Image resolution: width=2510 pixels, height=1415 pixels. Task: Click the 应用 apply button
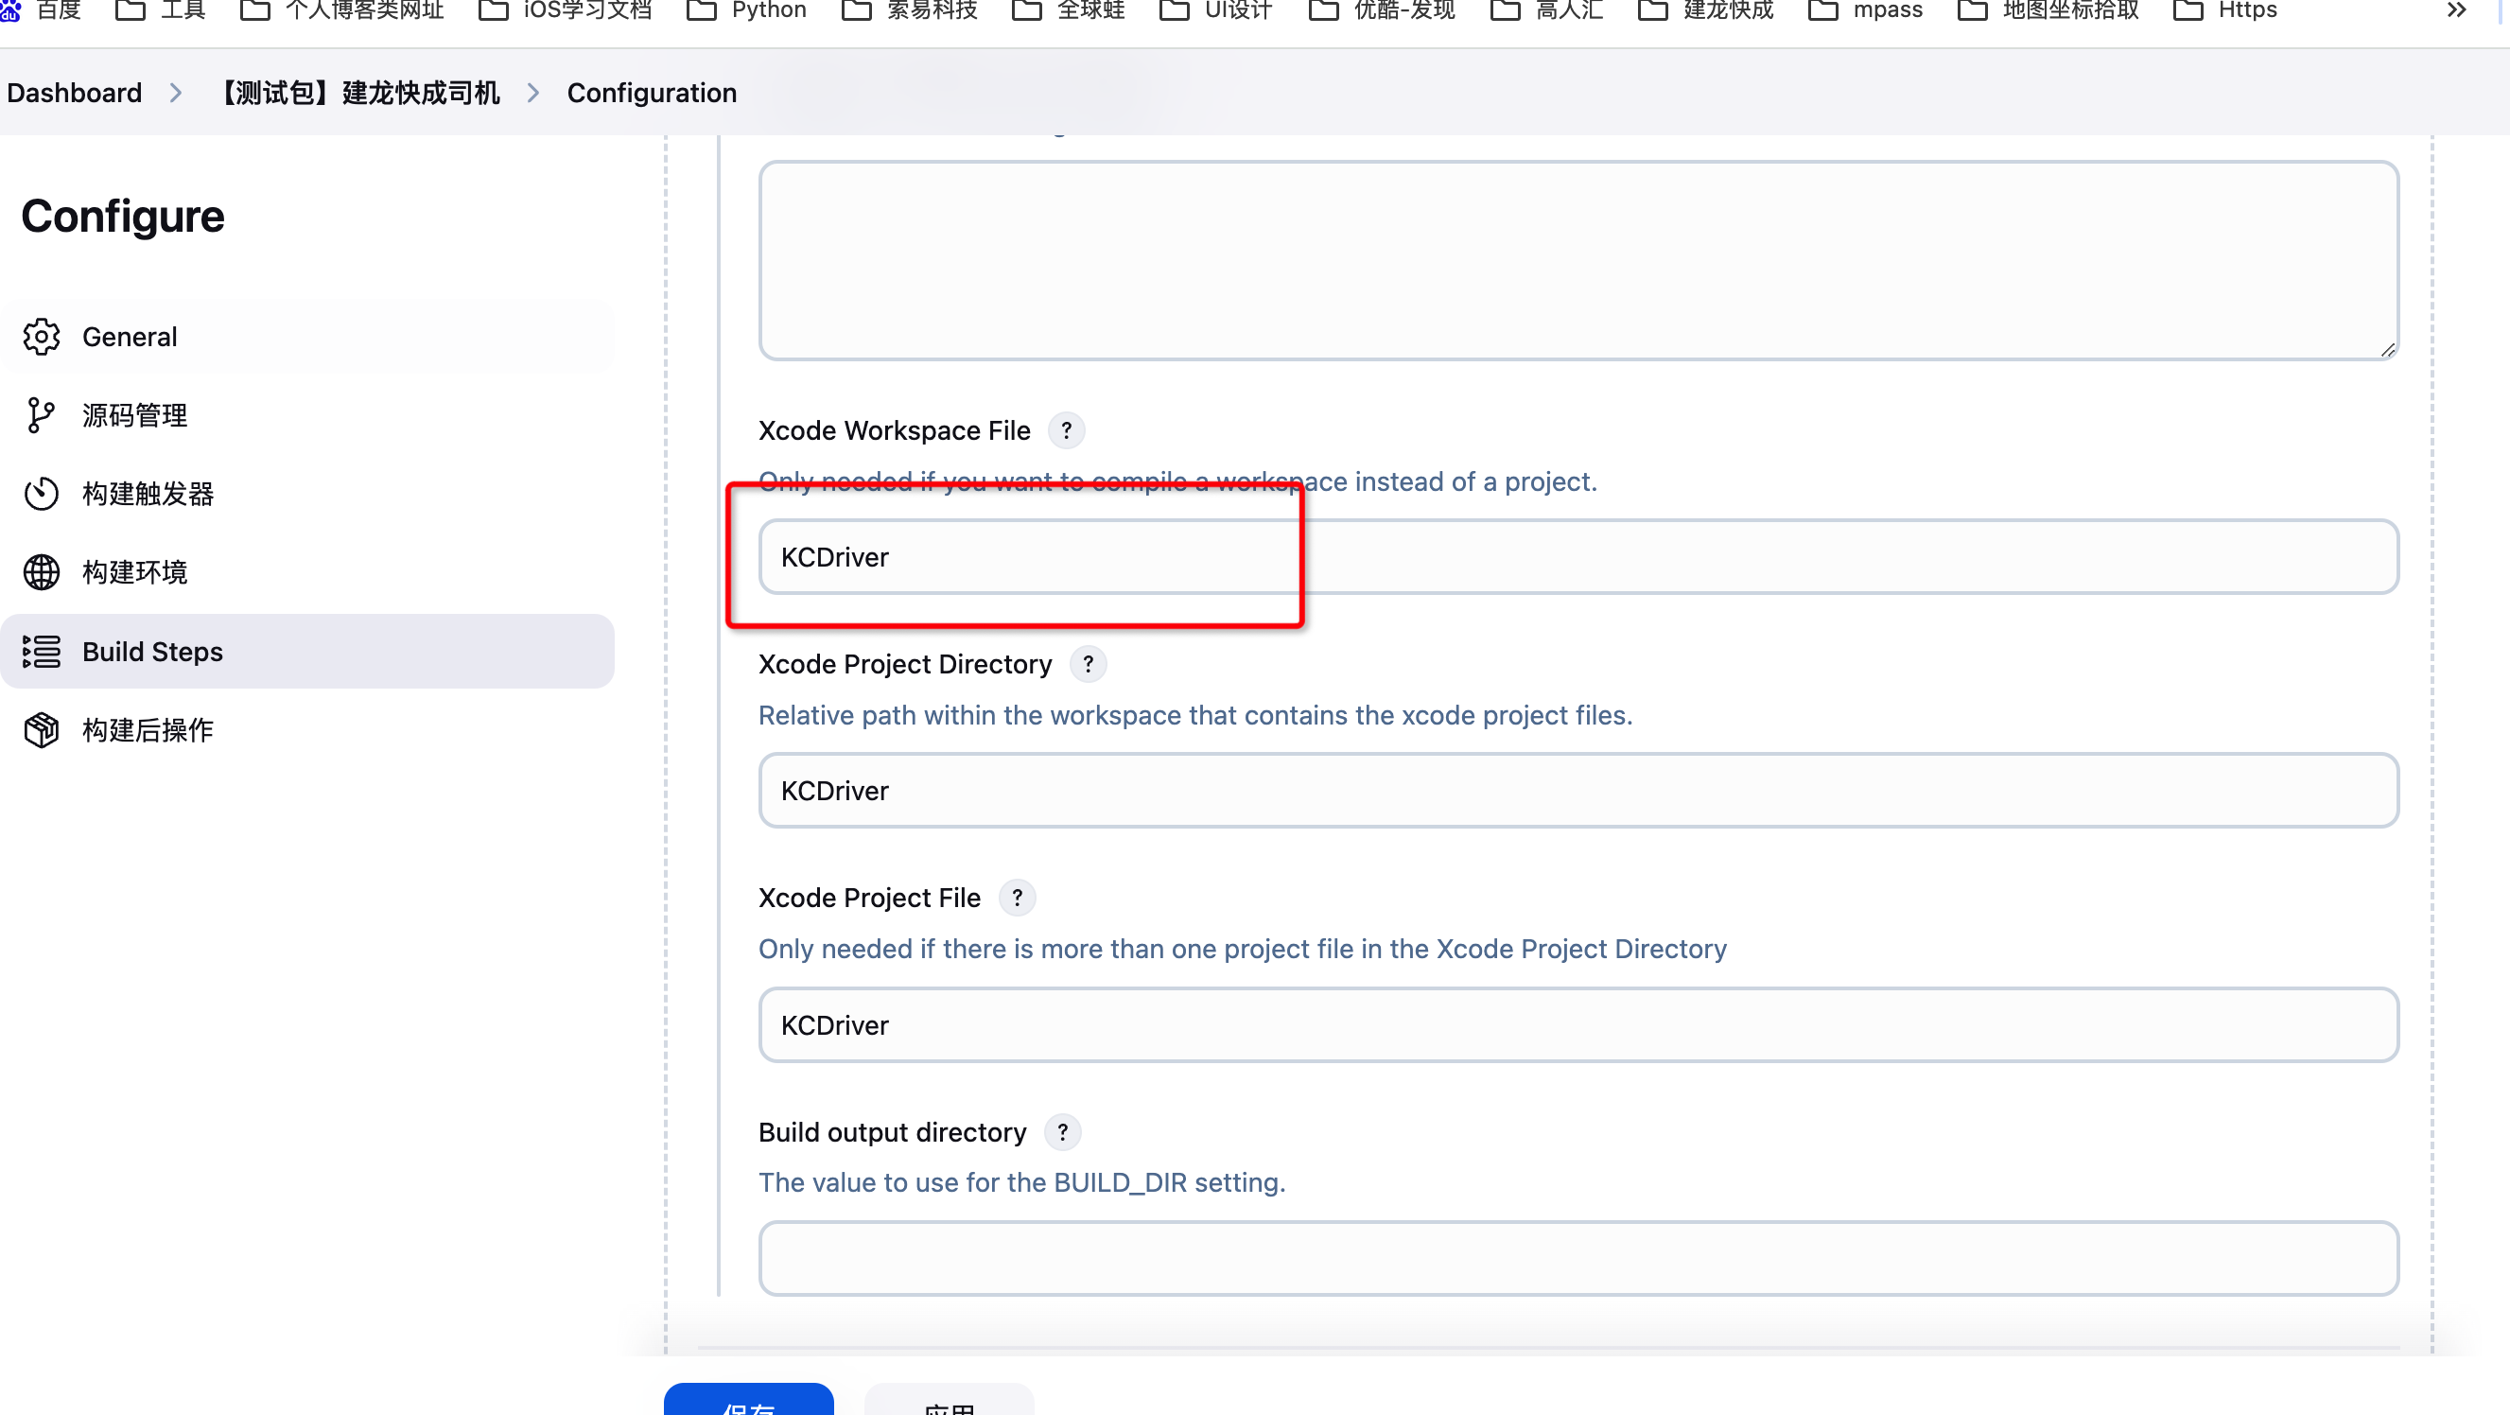click(x=948, y=1400)
